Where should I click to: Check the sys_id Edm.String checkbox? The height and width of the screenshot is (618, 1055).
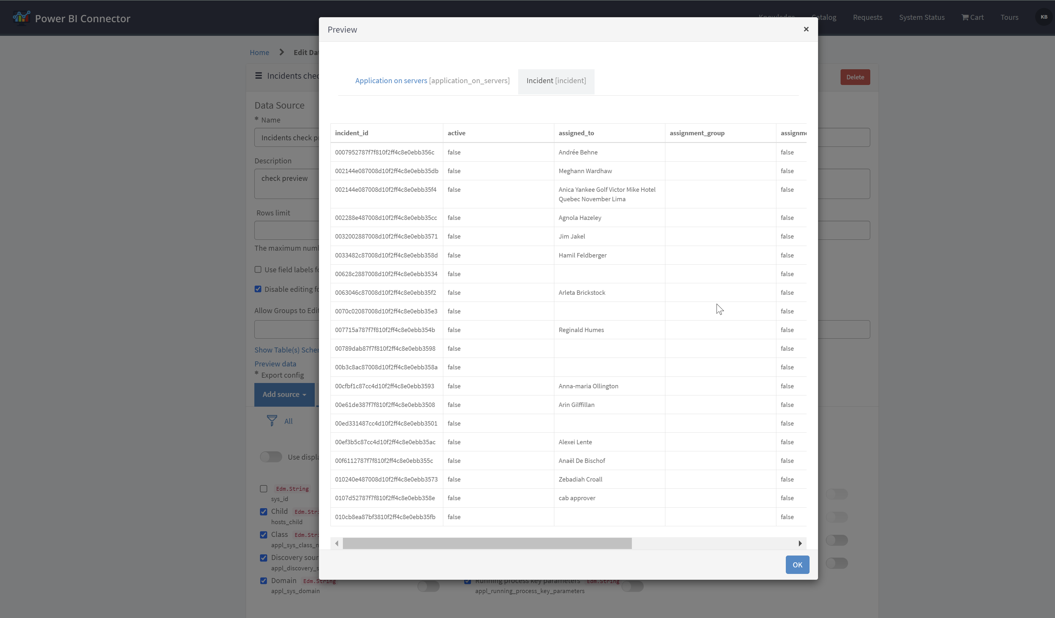pyautogui.click(x=263, y=489)
